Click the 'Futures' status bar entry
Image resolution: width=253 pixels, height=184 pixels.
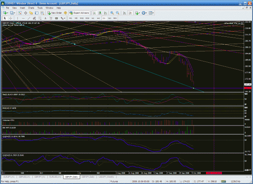[114, 182]
